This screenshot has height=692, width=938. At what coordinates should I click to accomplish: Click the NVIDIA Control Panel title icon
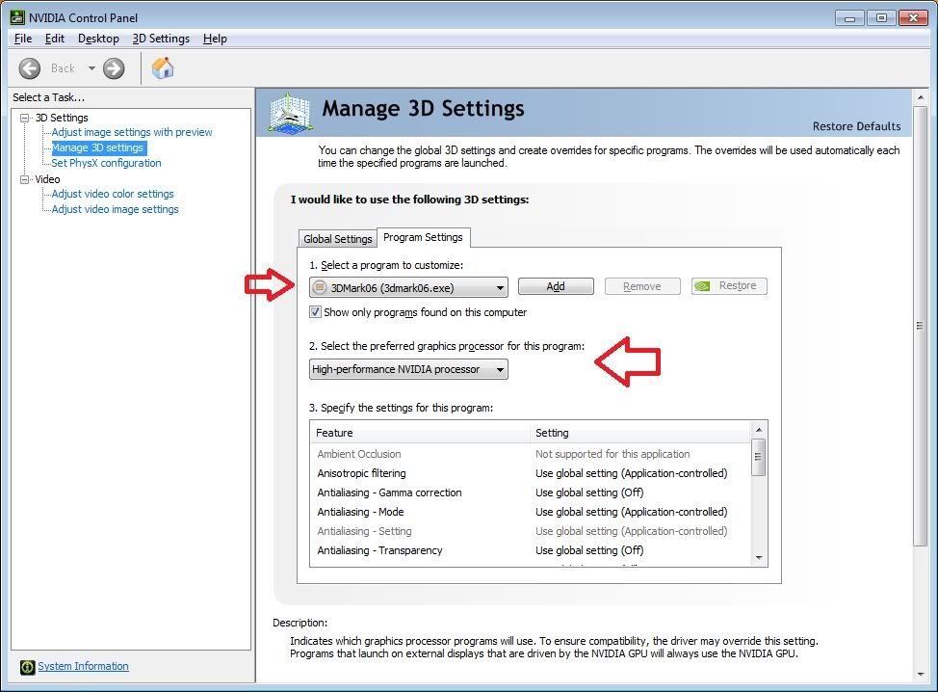[x=18, y=18]
